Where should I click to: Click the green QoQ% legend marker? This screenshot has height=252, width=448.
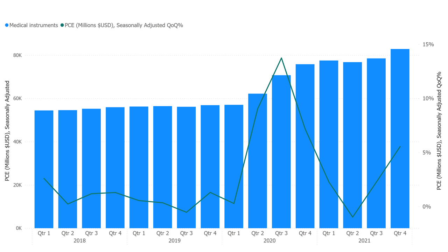62,25
